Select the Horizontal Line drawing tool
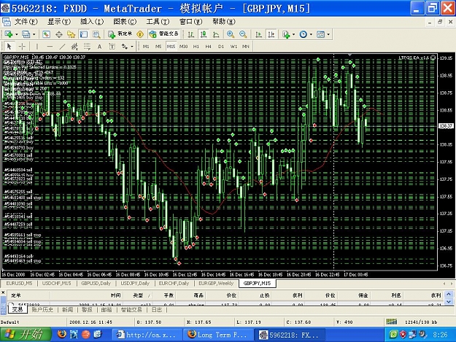 pos(50,46)
